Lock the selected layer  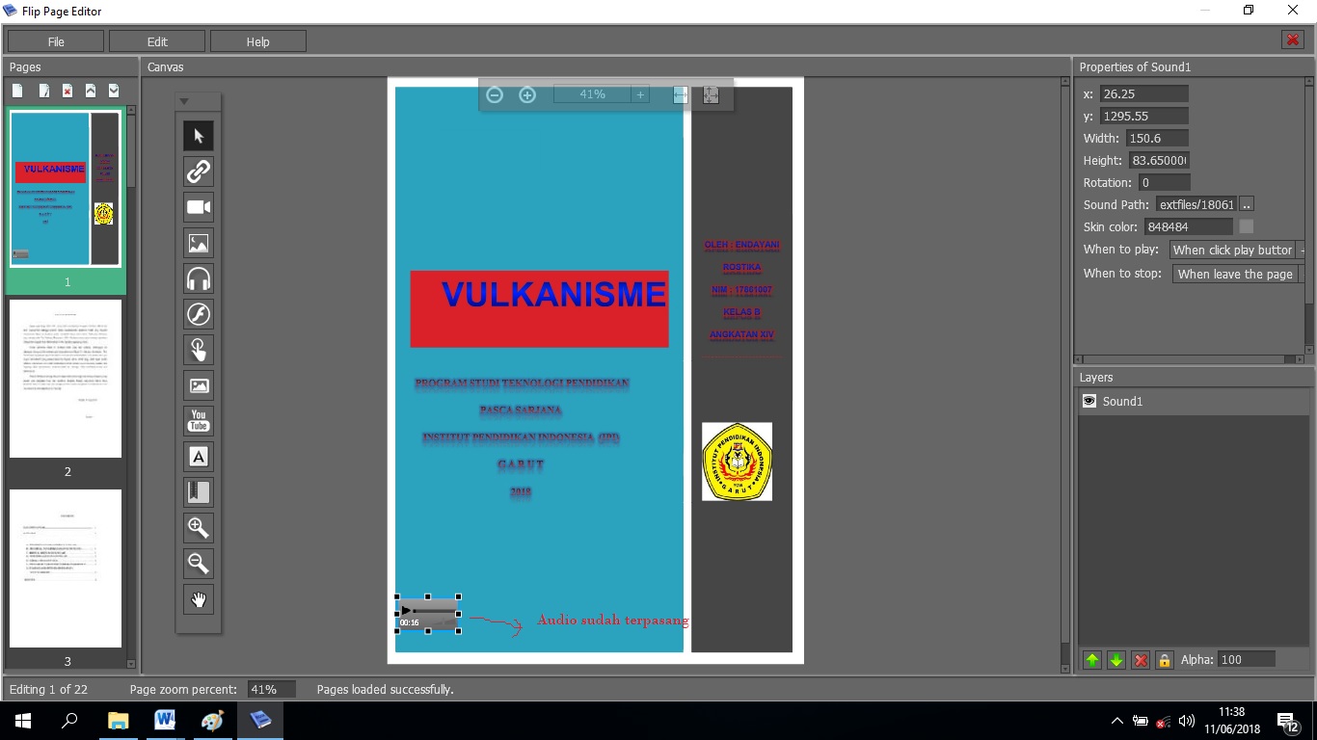1165,660
